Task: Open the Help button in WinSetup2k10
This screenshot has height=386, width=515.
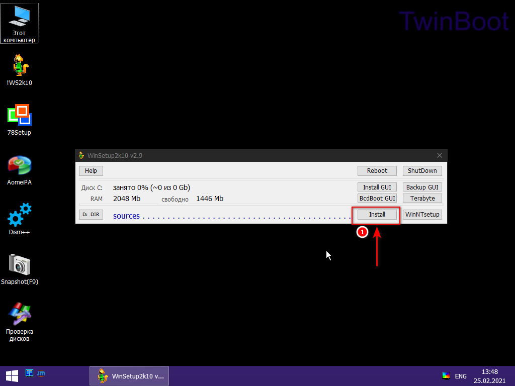Action: 91,171
